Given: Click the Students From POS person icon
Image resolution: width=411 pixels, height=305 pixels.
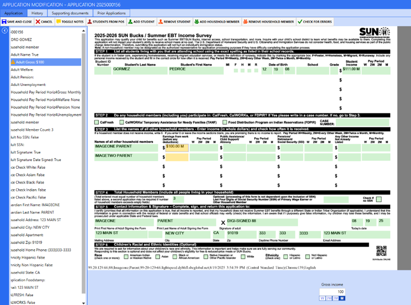Looking at the screenshot, I should pyautogui.click(x=90, y=22).
